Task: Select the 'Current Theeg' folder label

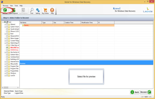Action: click(15, 41)
